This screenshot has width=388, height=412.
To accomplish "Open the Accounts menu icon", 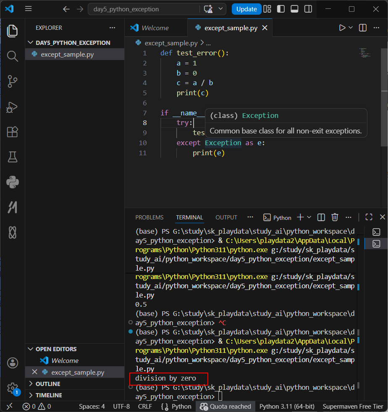I will [x=12, y=363].
